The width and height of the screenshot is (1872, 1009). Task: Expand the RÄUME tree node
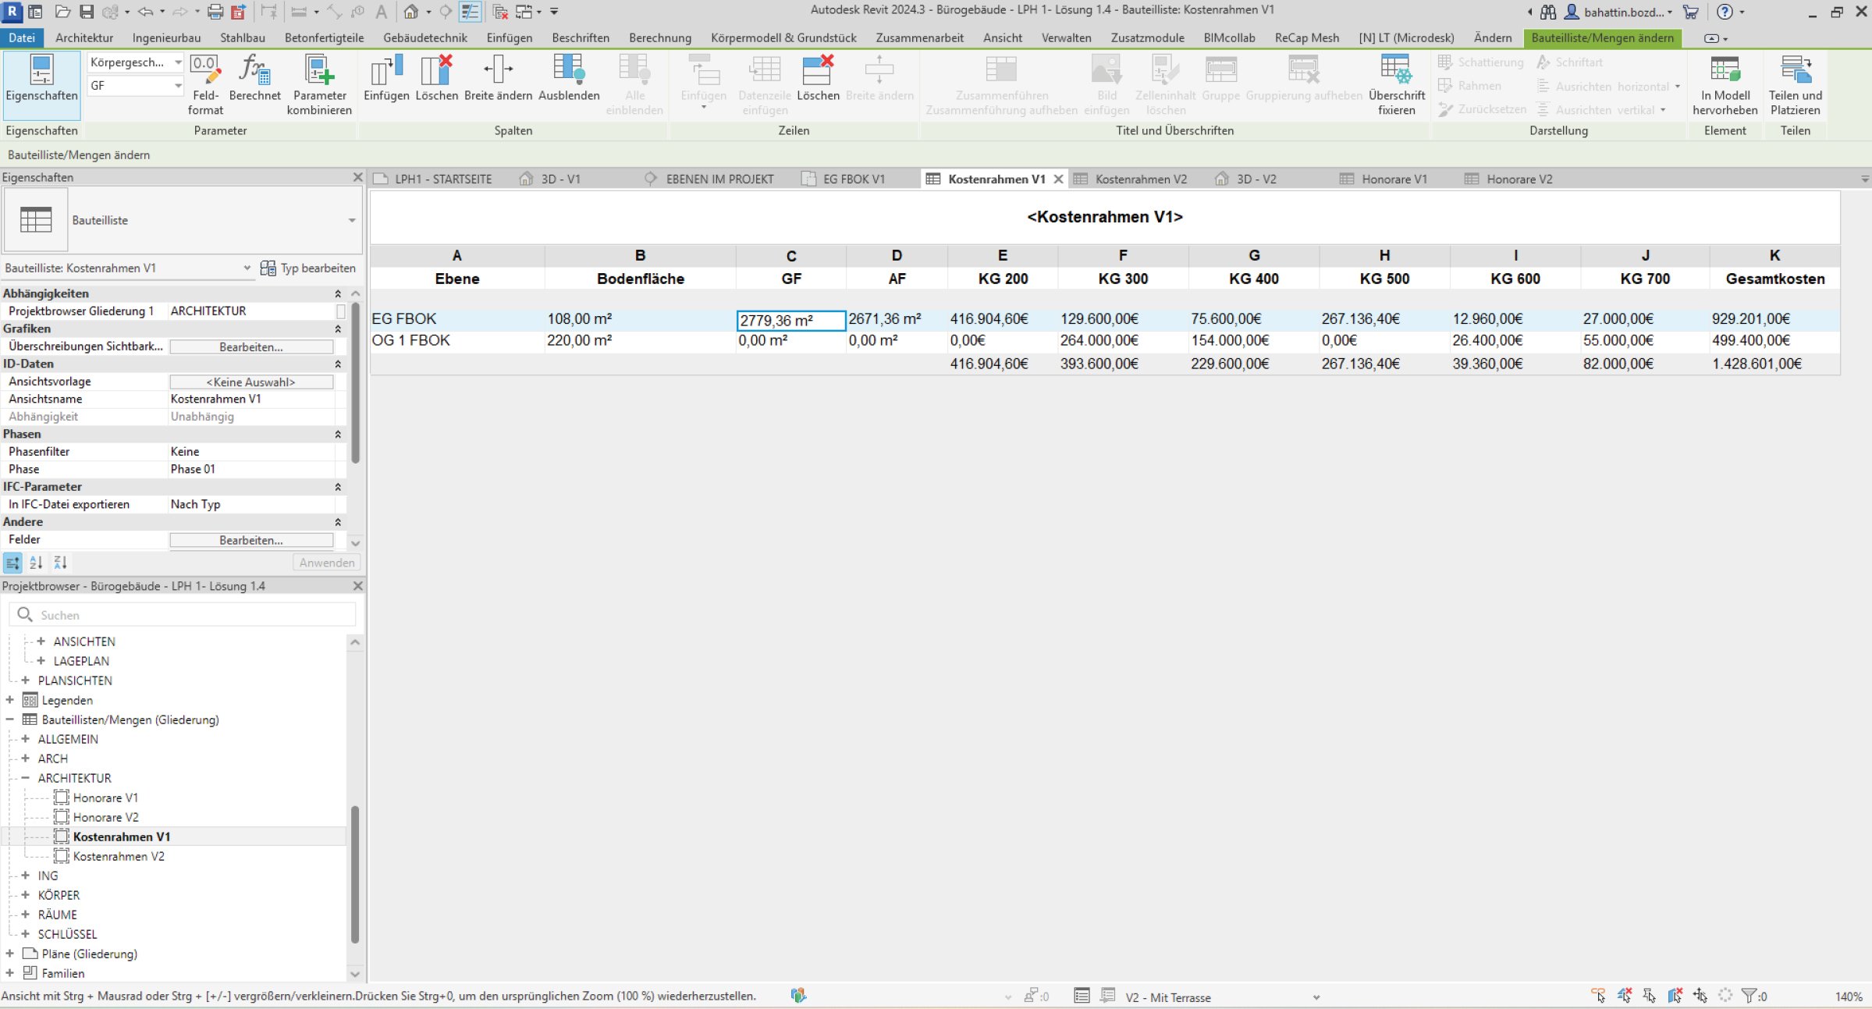25,915
